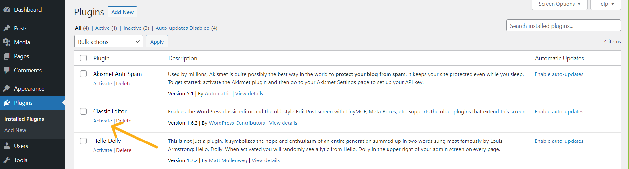This screenshot has height=169, width=629.
Task: View details for Classic Editor
Action: (283, 123)
